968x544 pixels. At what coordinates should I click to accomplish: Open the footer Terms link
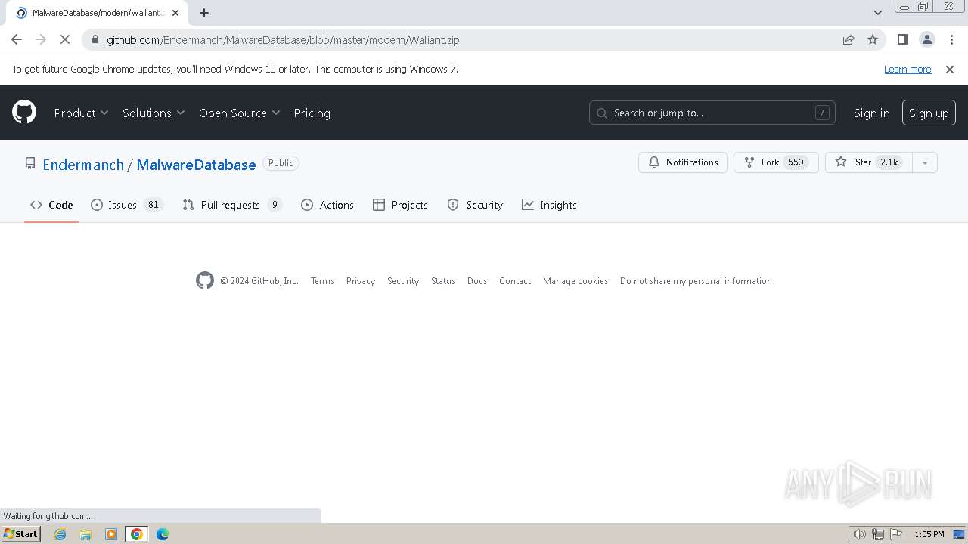point(322,281)
